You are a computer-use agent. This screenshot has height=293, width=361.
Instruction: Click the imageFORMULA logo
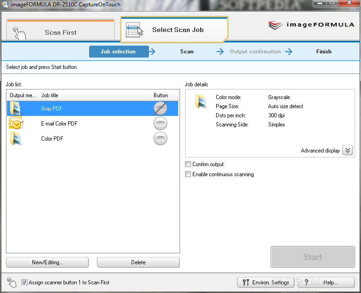(311, 25)
